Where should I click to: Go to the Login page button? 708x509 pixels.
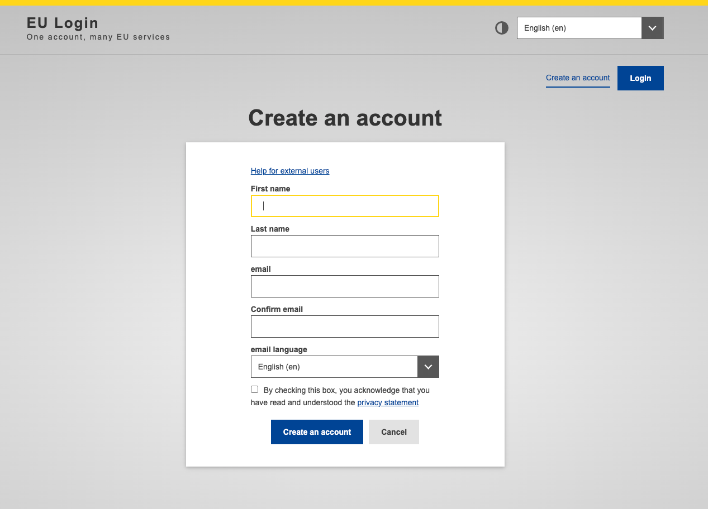pyautogui.click(x=640, y=78)
